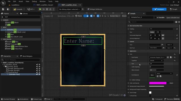Open the Font Family dropdown
181x101 pixels.
158,57
